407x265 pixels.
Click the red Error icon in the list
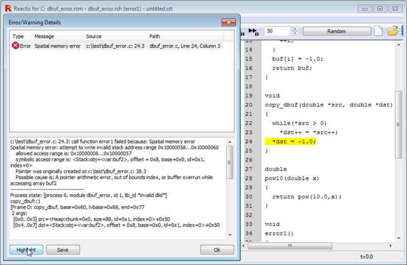(16, 46)
